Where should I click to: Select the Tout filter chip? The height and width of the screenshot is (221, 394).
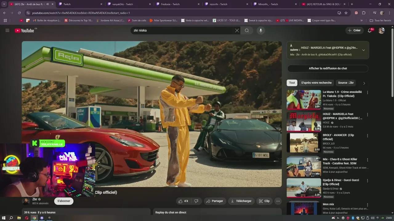pyautogui.click(x=292, y=83)
